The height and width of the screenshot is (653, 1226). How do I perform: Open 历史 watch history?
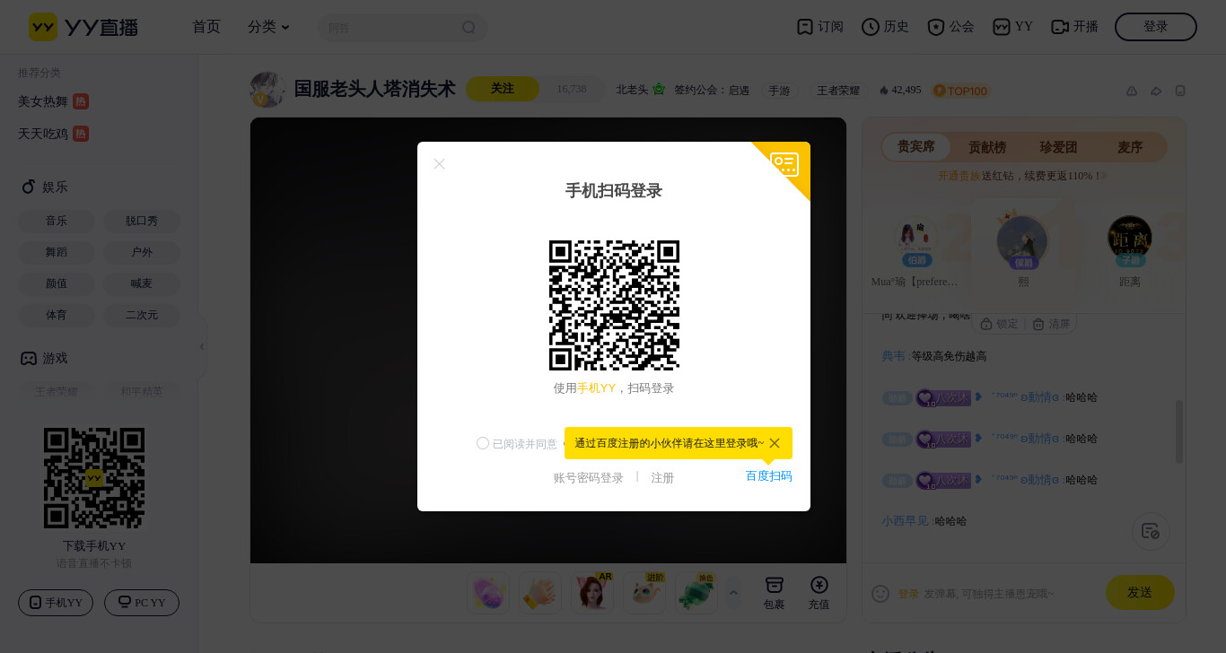(x=885, y=27)
